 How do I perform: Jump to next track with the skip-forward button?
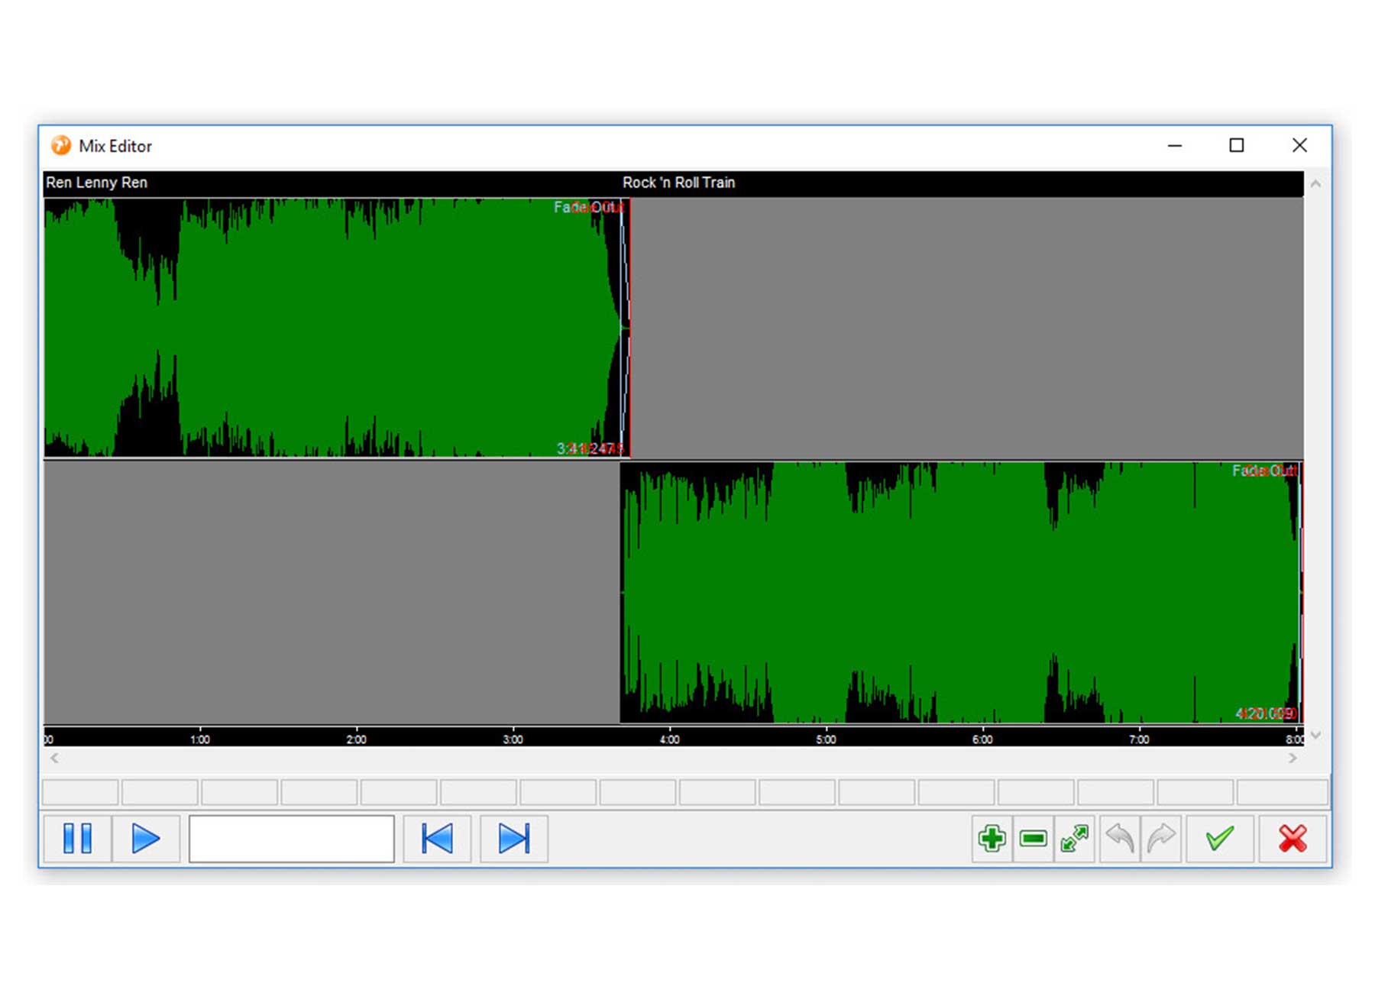(514, 839)
